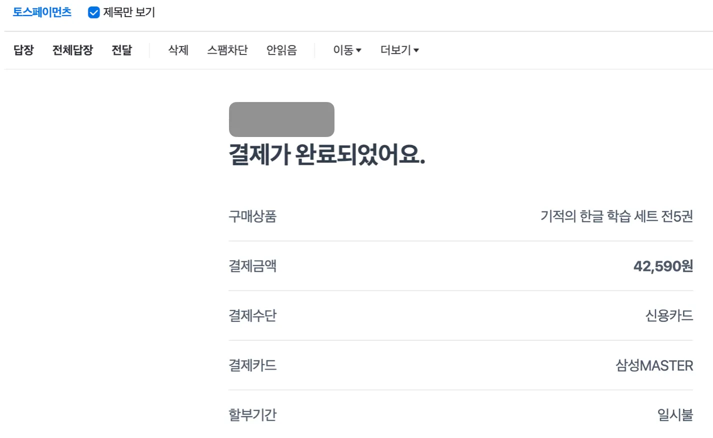This screenshot has width=713, height=438.
Task: Click the 결제가 완료되었어요 heading
Action: pyautogui.click(x=327, y=154)
